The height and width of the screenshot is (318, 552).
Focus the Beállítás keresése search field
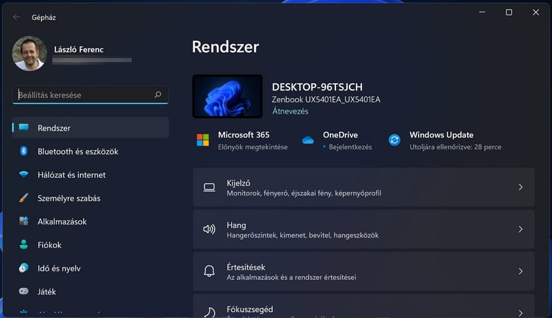(90, 95)
